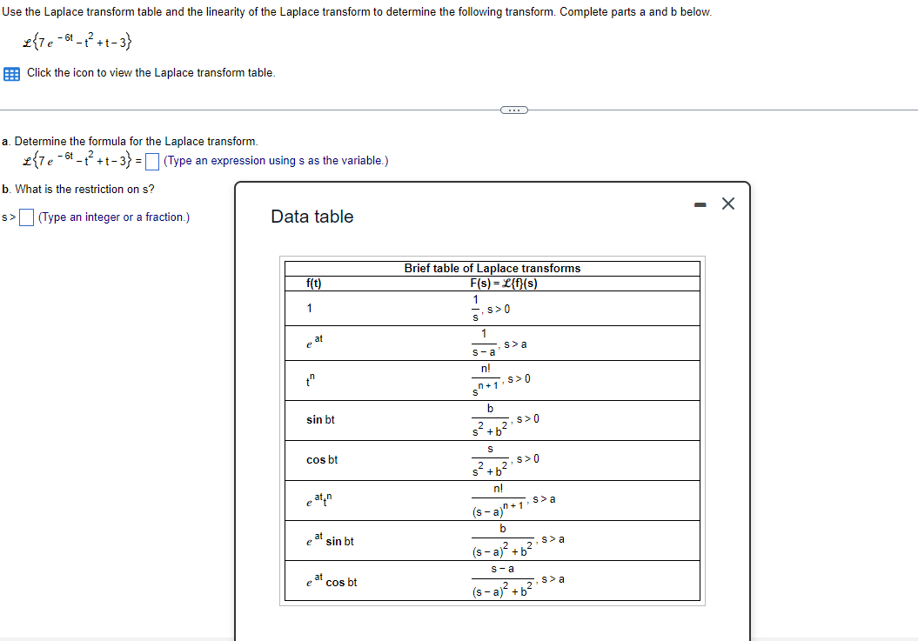Click the restriction input box after s >

click(26, 217)
